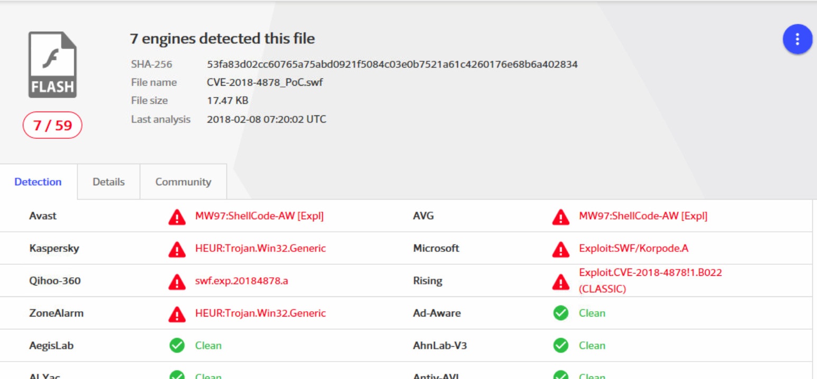This screenshot has height=379, width=817.
Task: Click ZoneAlarm's HEUR:Trojan.Win32.Generic result
Action: pos(260,313)
